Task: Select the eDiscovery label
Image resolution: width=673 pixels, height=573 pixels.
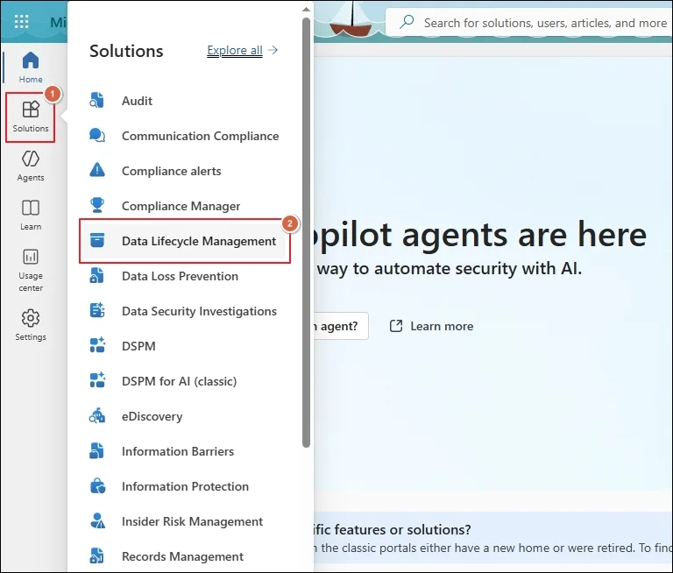Action: (x=152, y=416)
